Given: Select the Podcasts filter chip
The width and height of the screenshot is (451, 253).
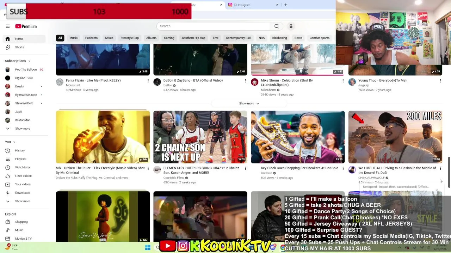Looking at the screenshot, I should click(91, 38).
